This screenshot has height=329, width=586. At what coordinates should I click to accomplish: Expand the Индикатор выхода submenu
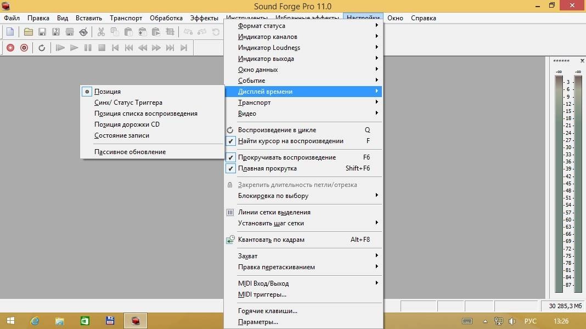click(x=303, y=59)
